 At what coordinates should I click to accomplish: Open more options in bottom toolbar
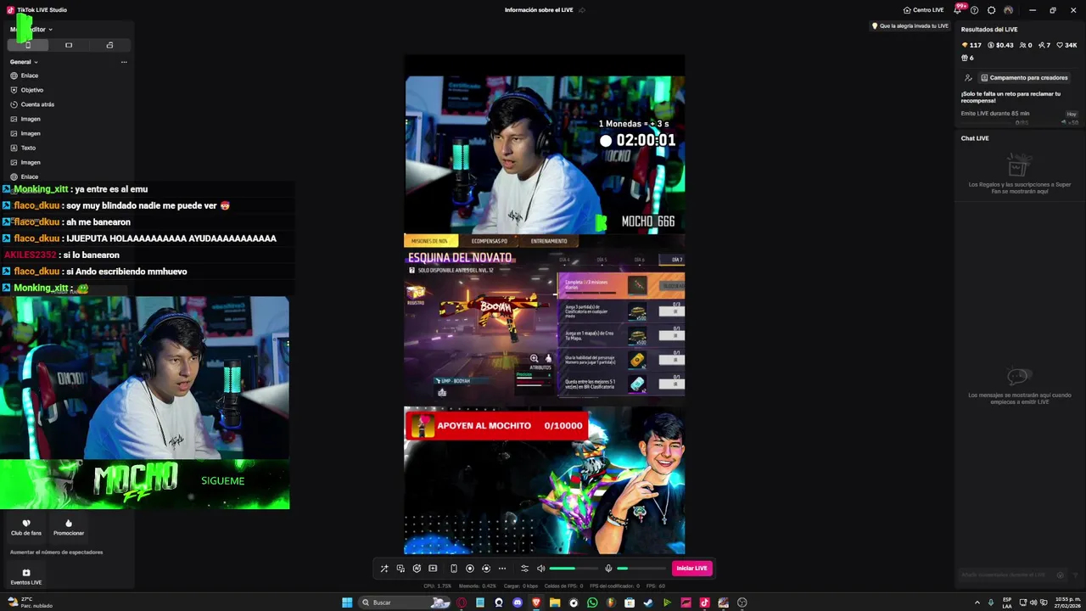502,569
